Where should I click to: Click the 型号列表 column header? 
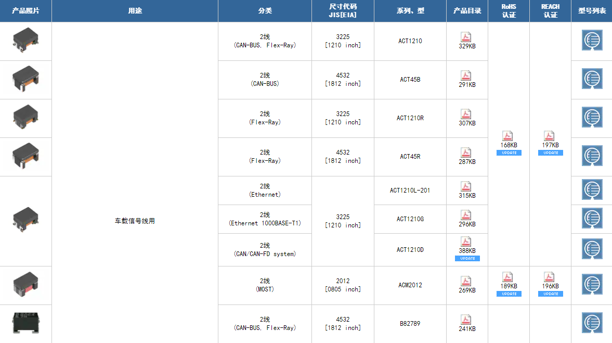coord(592,10)
